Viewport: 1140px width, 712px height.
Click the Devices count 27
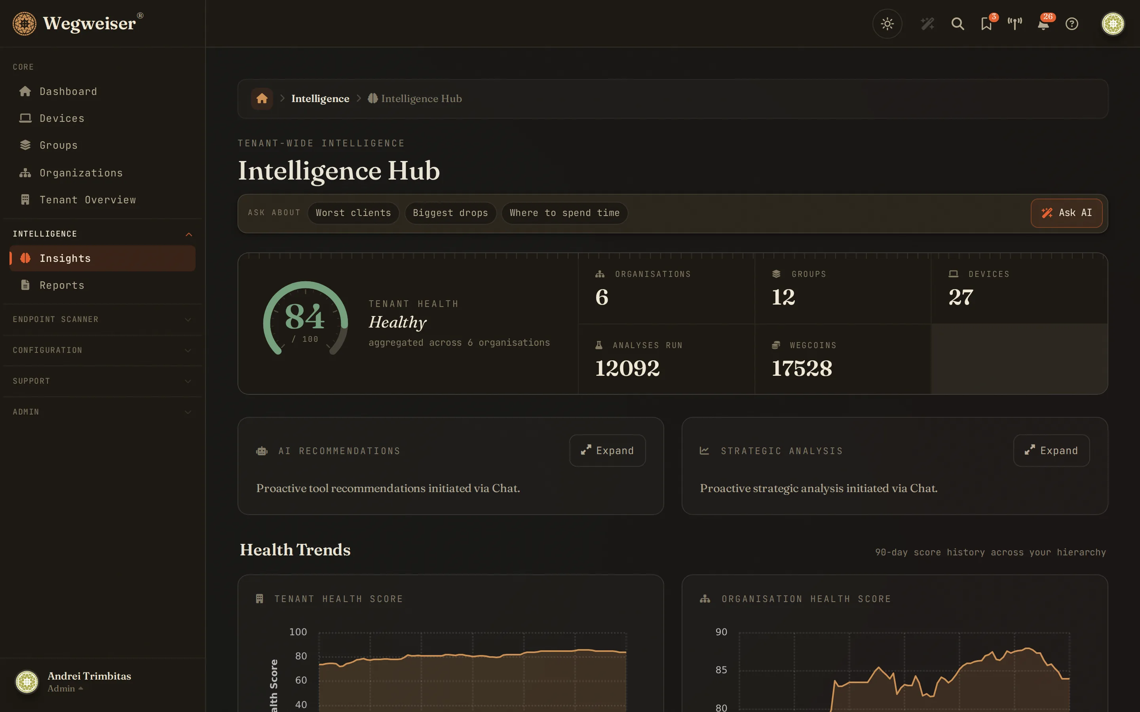(x=961, y=297)
